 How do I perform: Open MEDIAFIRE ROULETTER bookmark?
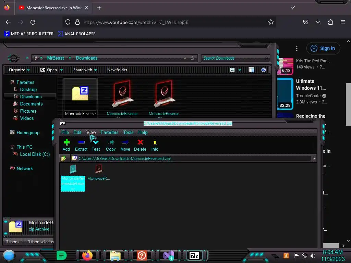[x=29, y=34]
